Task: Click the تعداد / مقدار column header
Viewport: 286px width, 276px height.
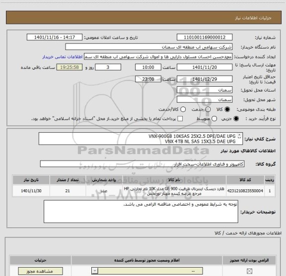Action: 68,180
